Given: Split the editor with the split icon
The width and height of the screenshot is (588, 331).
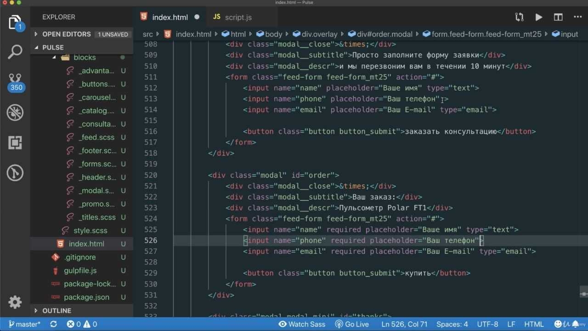Looking at the screenshot, I should [x=558, y=17].
